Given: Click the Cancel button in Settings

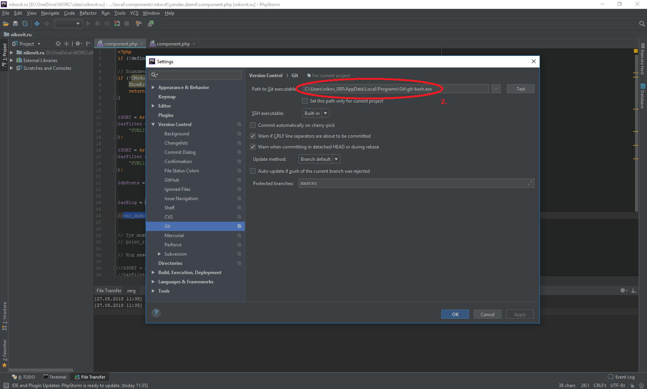Looking at the screenshot, I should pyautogui.click(x=488, y=314).
